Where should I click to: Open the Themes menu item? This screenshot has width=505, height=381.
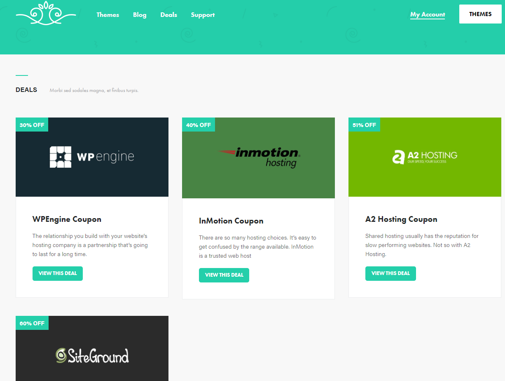point(108,15)
